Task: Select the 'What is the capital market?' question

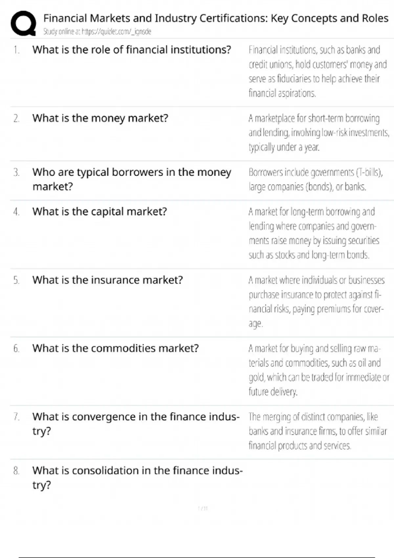Action: (99, 212)
